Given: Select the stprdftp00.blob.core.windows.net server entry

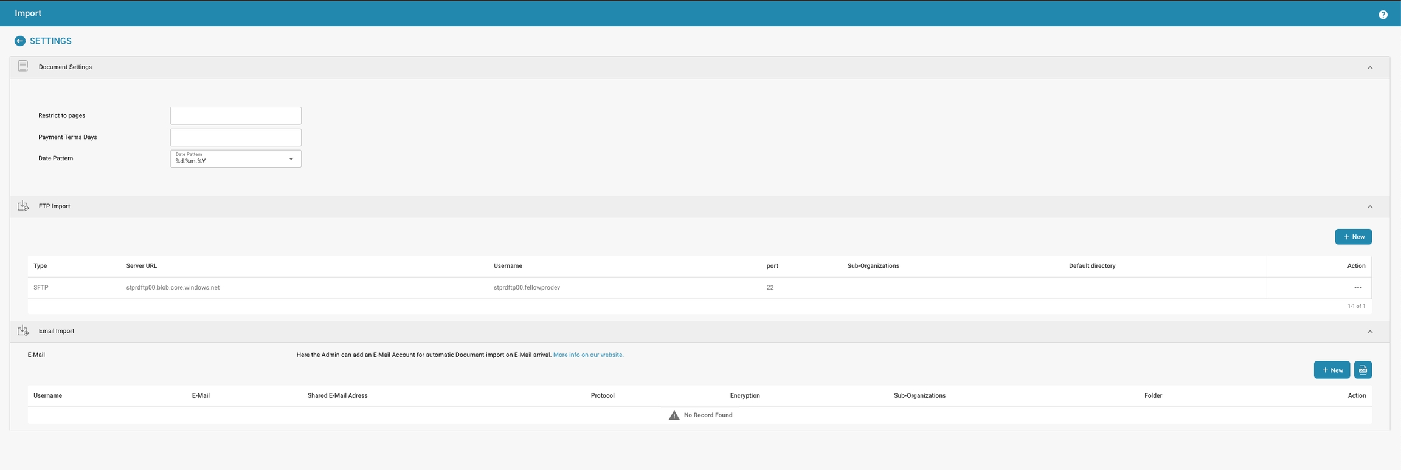Looking at the screenshot, I should click(173, 288).
